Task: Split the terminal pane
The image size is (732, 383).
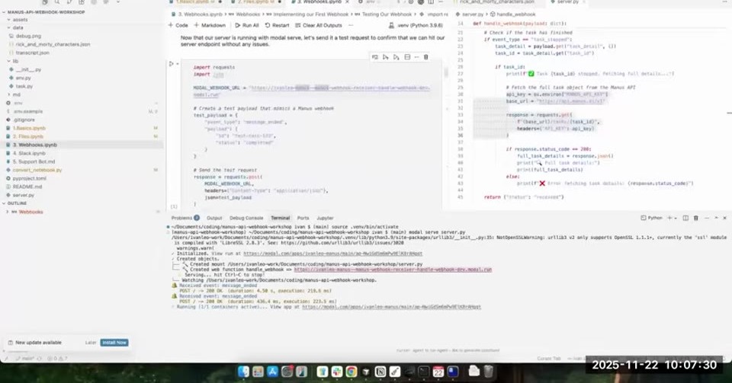Action: pyautogui.click(x=685, y=218)
